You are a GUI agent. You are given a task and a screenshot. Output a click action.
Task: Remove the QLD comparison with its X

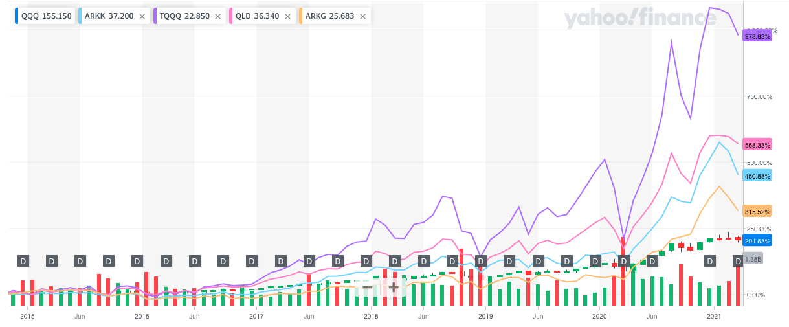click(287, 16)
